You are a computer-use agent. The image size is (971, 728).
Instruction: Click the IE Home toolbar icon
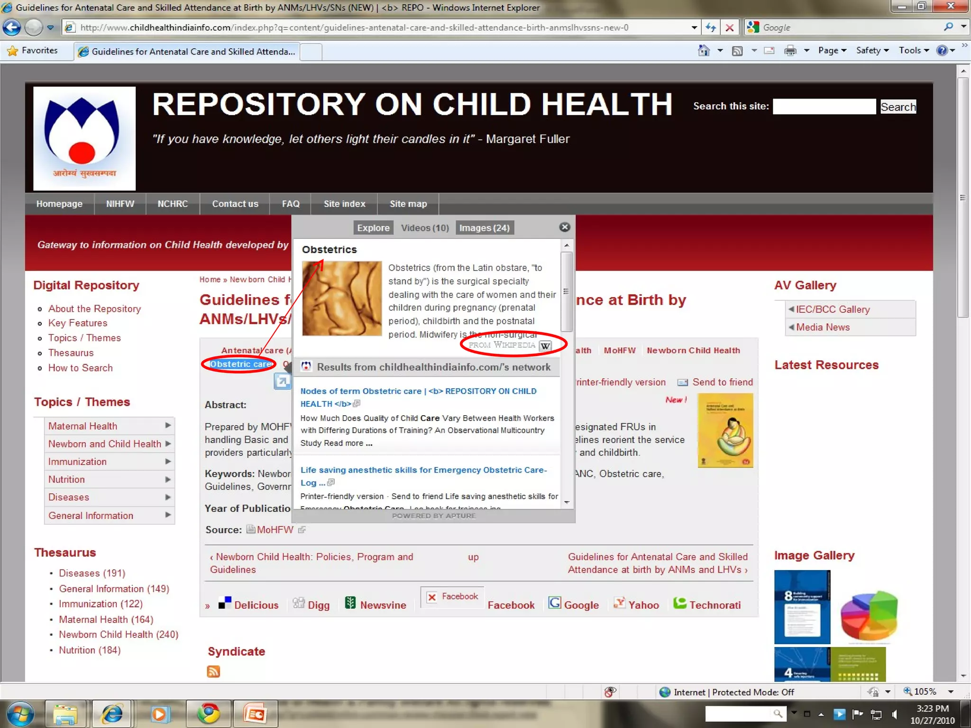tap(704, 50)
